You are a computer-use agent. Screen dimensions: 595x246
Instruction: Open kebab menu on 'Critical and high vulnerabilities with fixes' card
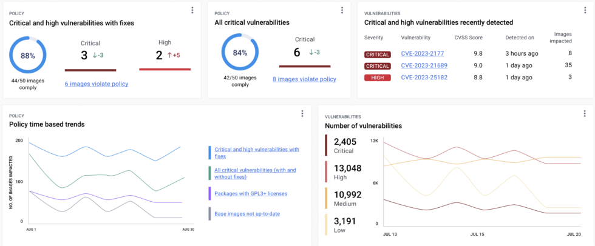pos(192,10)
